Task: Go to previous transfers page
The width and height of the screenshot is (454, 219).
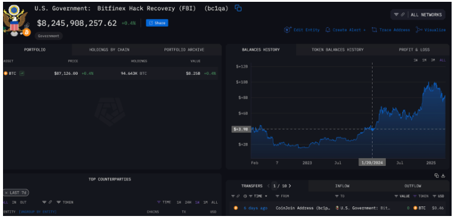Action: coord(269,186)
